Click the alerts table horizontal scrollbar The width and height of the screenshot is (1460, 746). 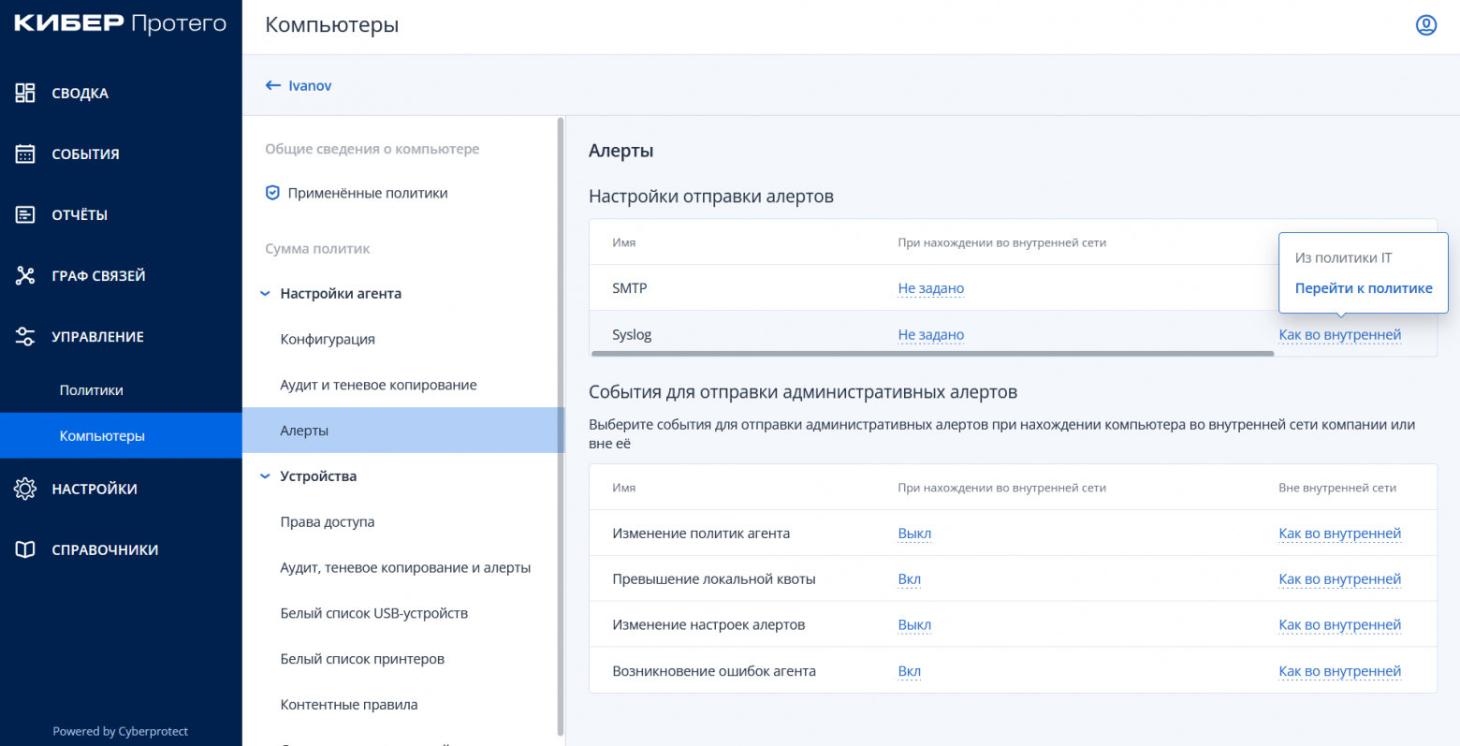click(x=932, y=354)
